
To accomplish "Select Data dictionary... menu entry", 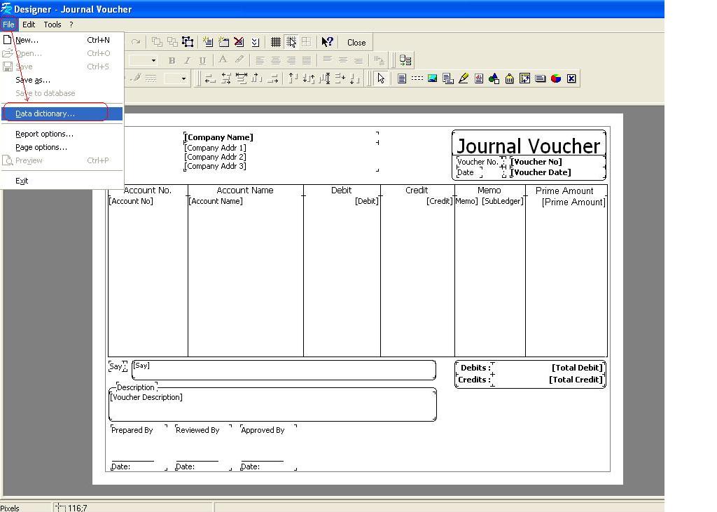I will (x=62, y=113).
